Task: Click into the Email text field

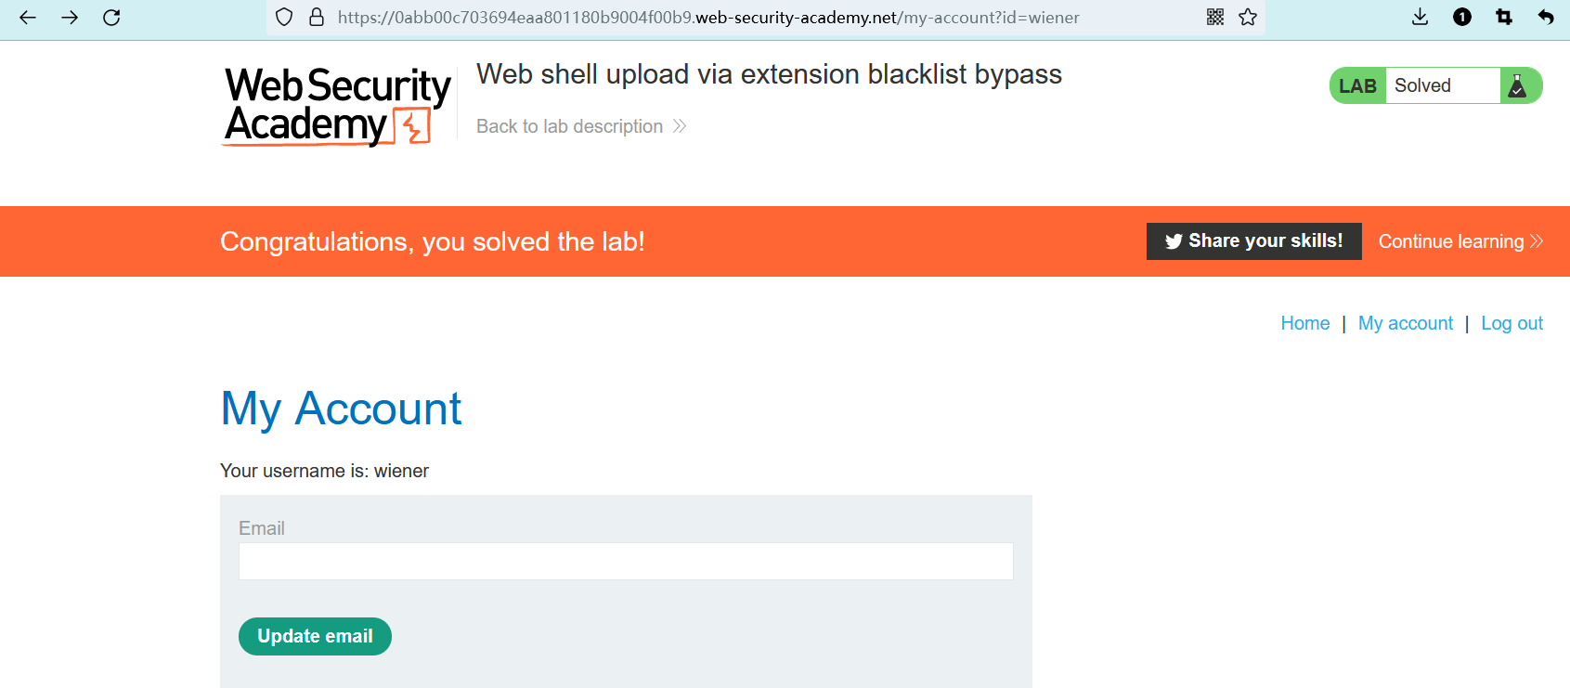Action: point(626,562)
